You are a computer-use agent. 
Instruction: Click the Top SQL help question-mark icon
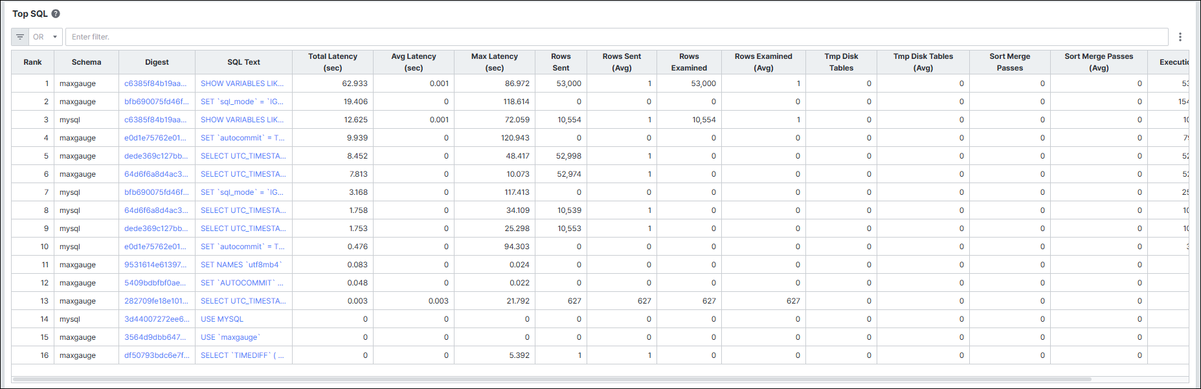56,14
